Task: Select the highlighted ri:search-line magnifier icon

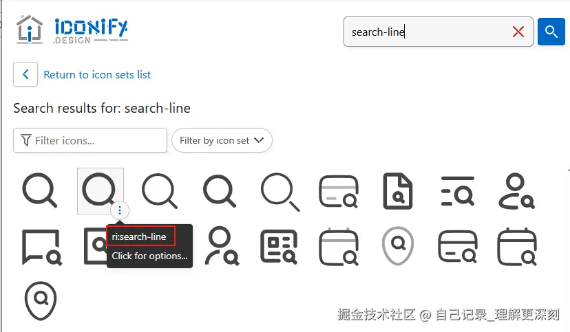Action: point(100,190)
